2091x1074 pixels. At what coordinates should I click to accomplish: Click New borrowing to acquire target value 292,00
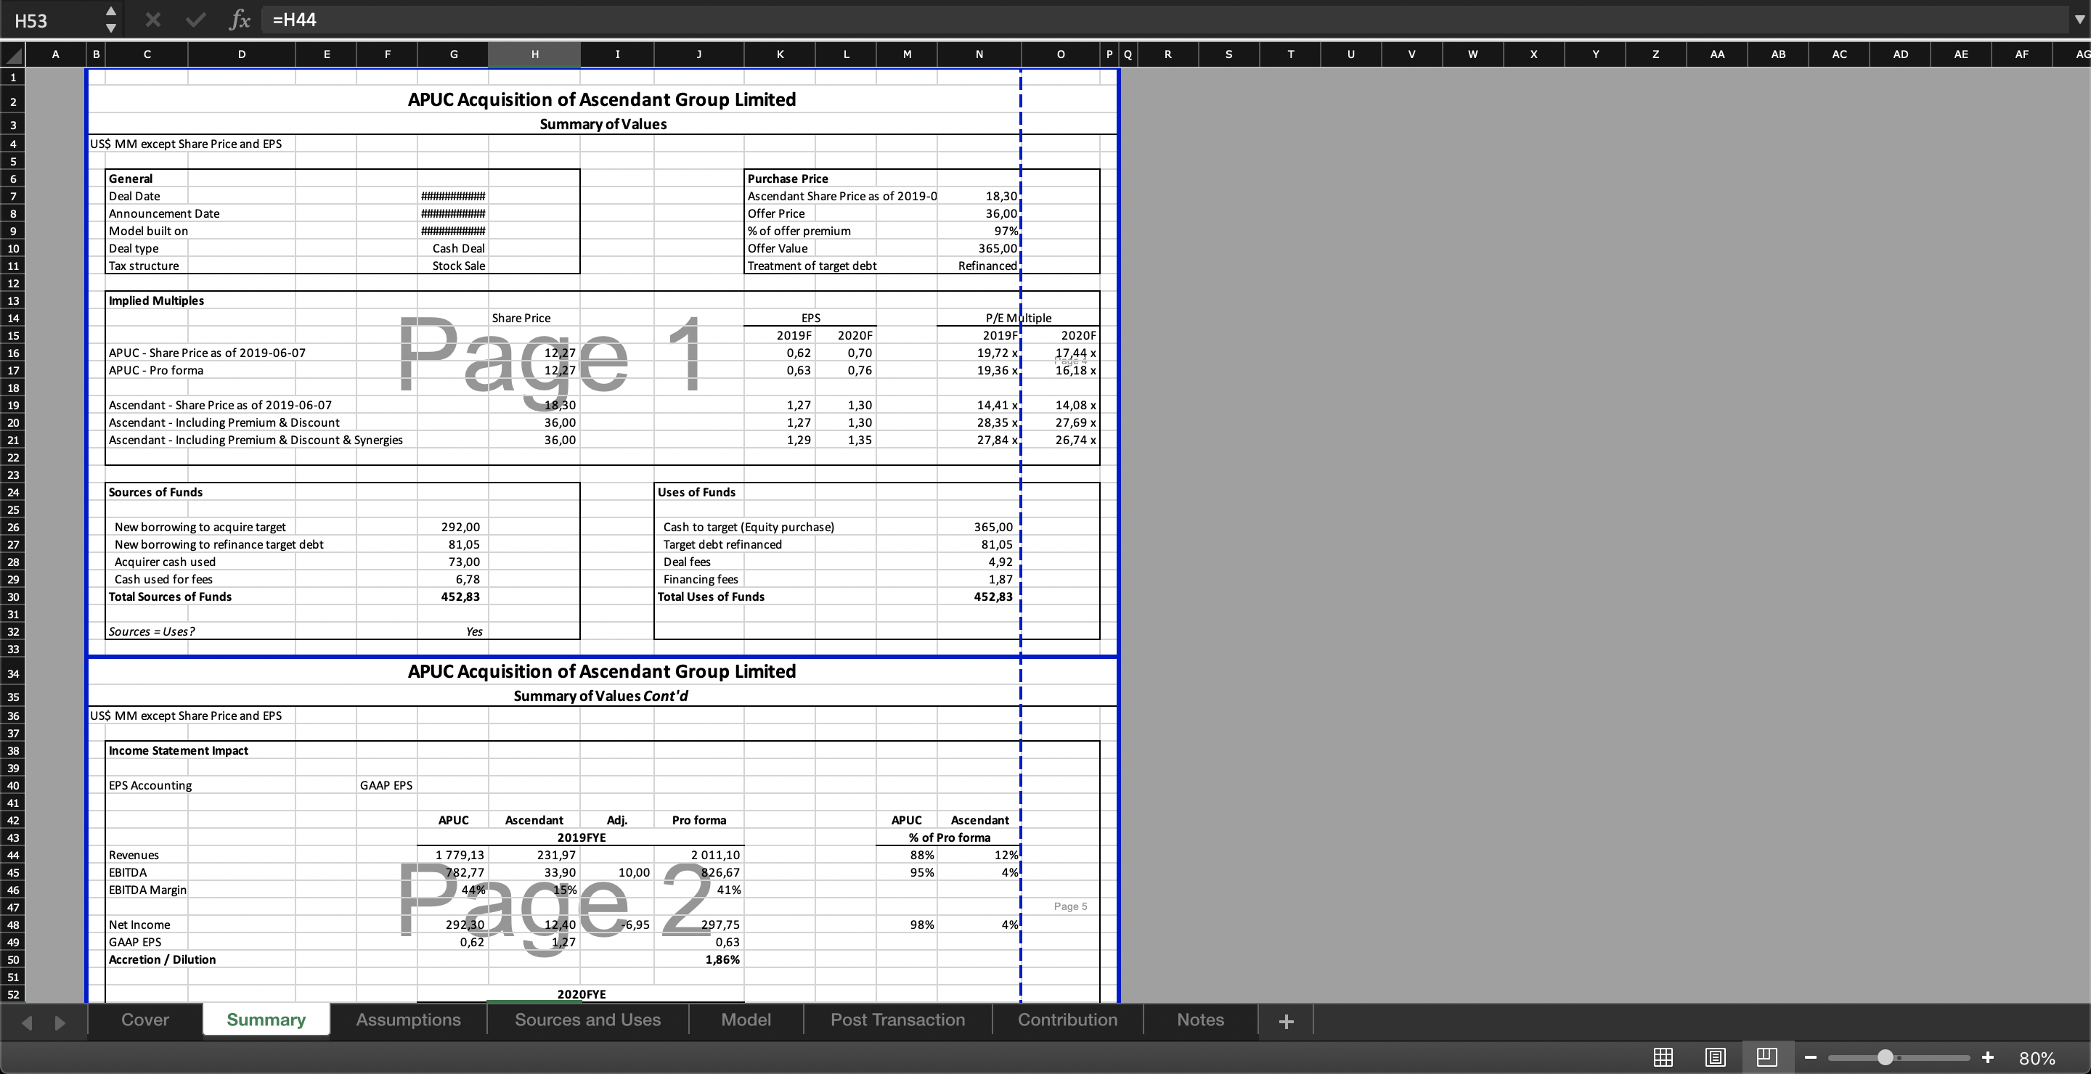453,528
